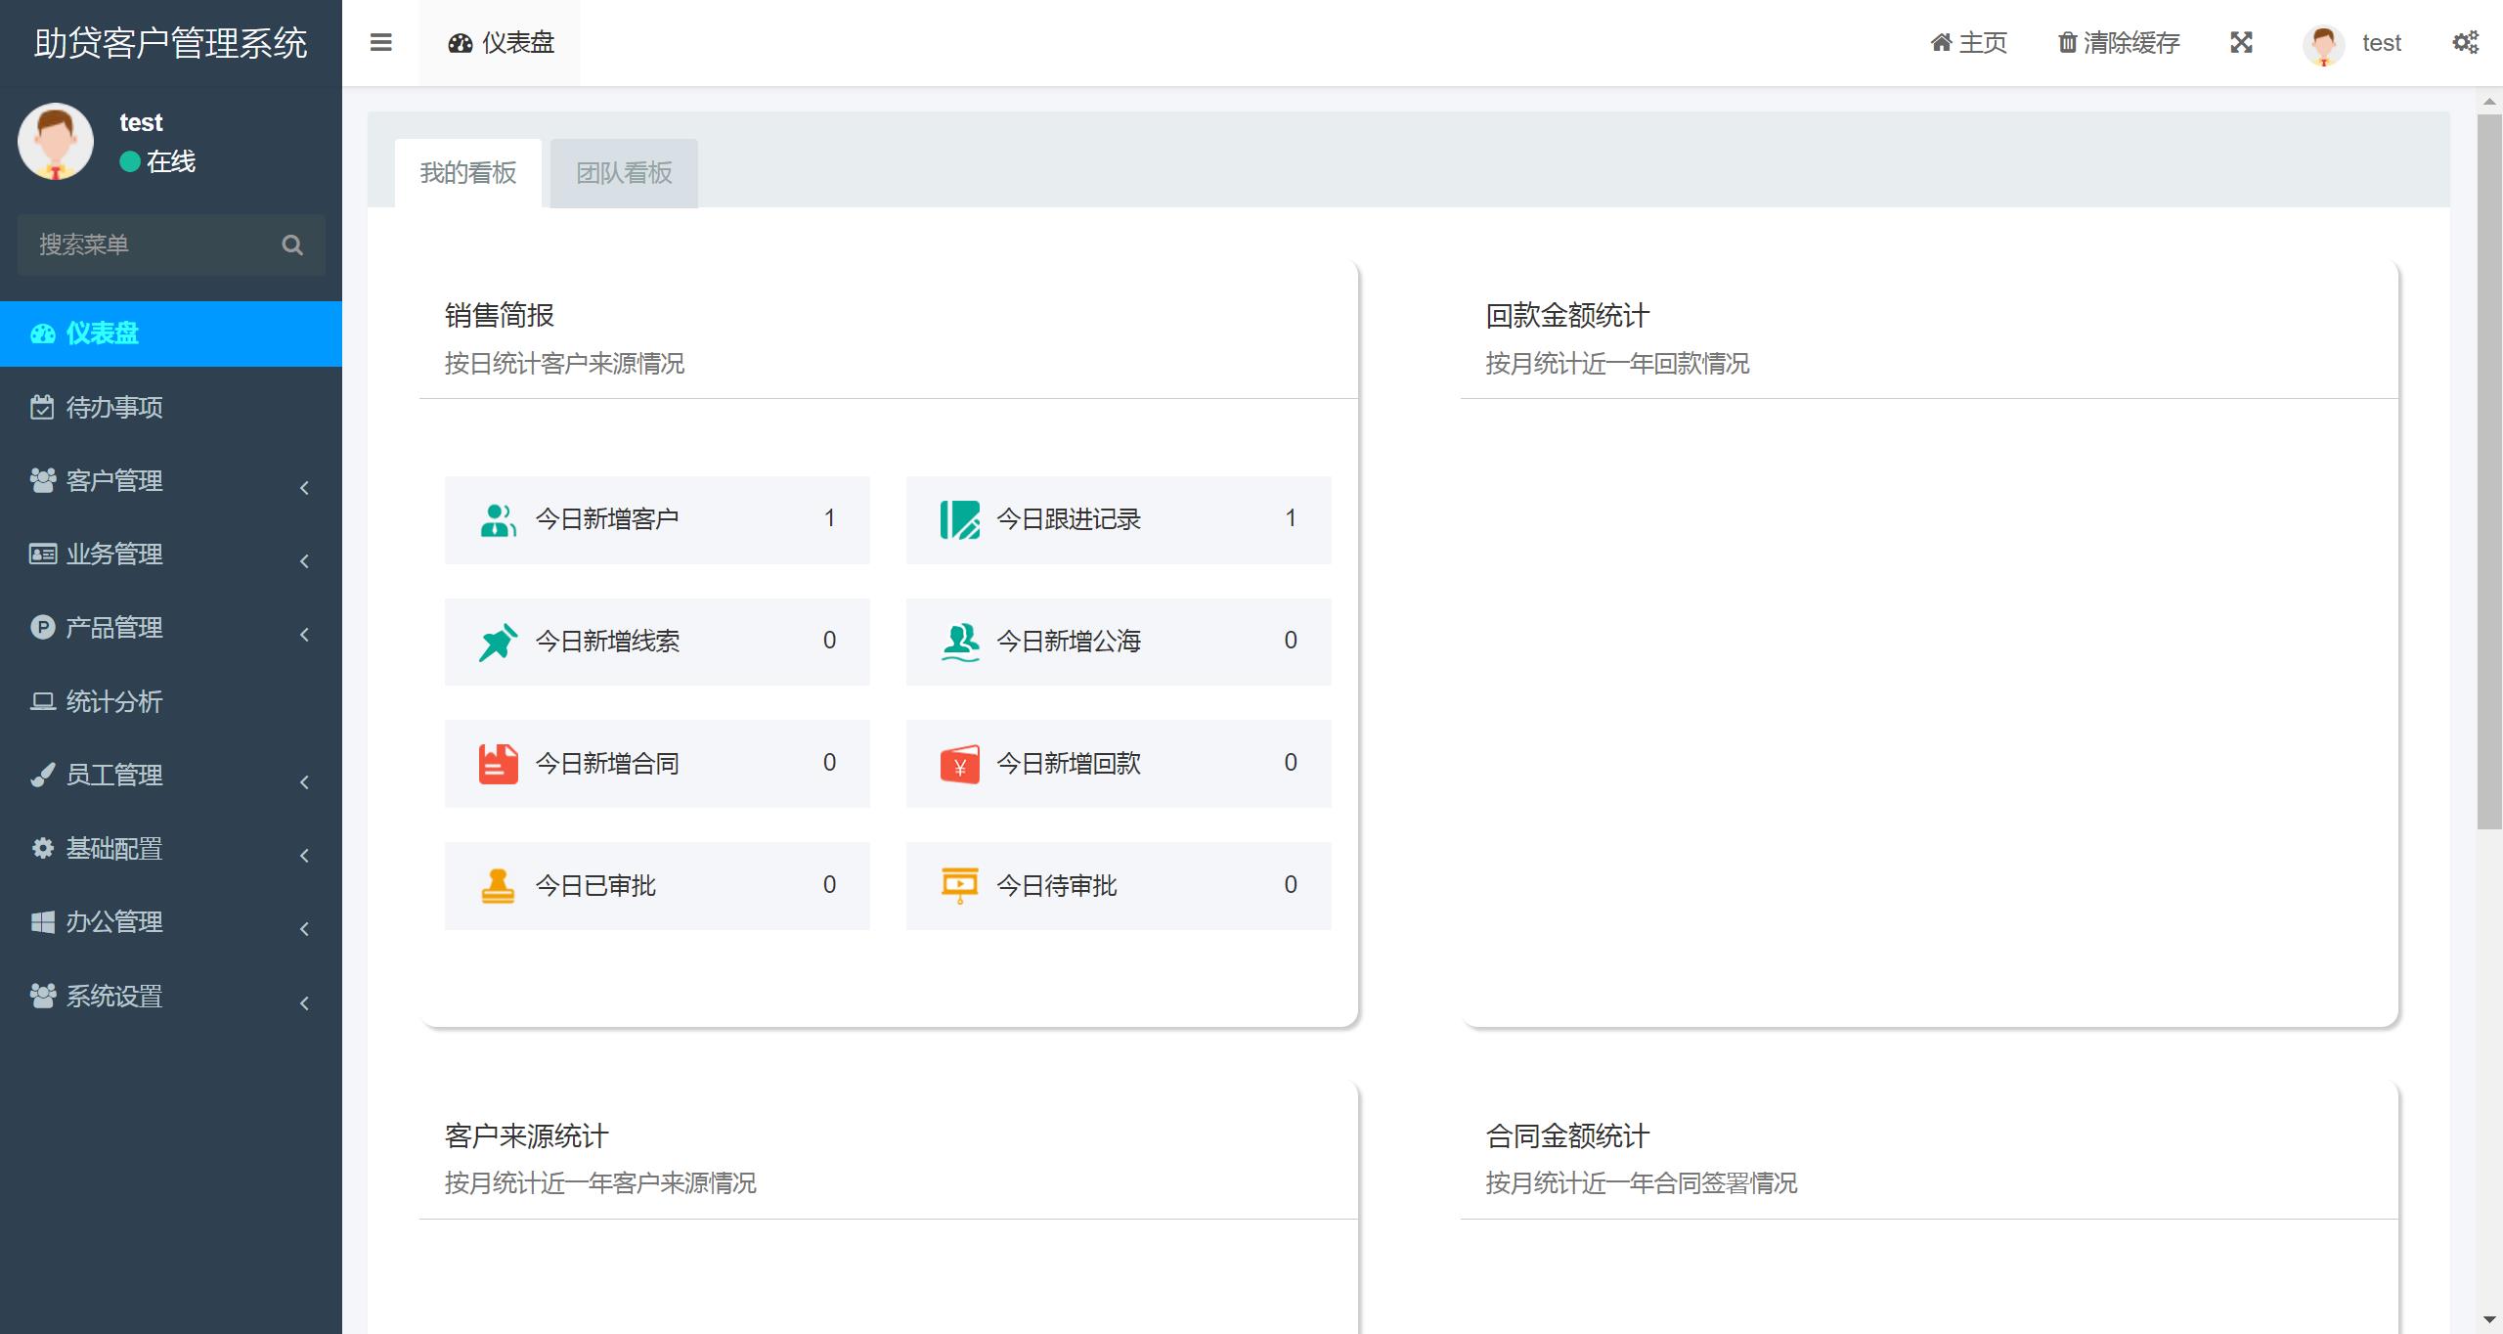Click the 清除缓存 button

pyautogui.click(x=2119, y=42)
